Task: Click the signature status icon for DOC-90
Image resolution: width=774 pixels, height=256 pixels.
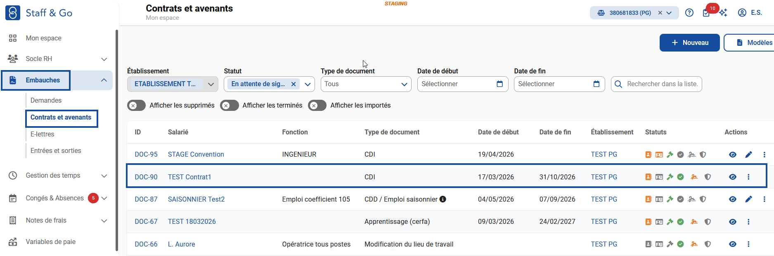Action: [x=694, y=177]
